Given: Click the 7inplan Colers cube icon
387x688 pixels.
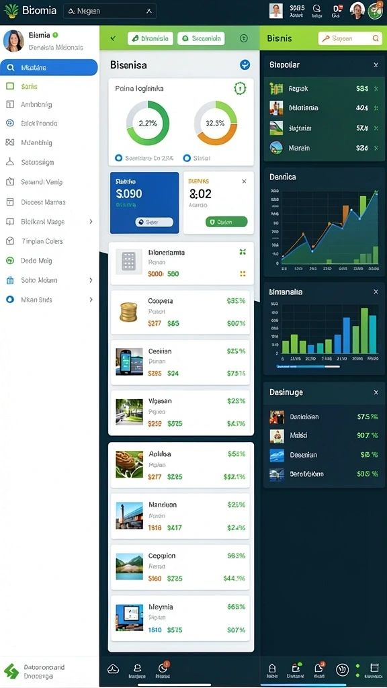Looking at the screenshot, I should (x=9, y=241).
